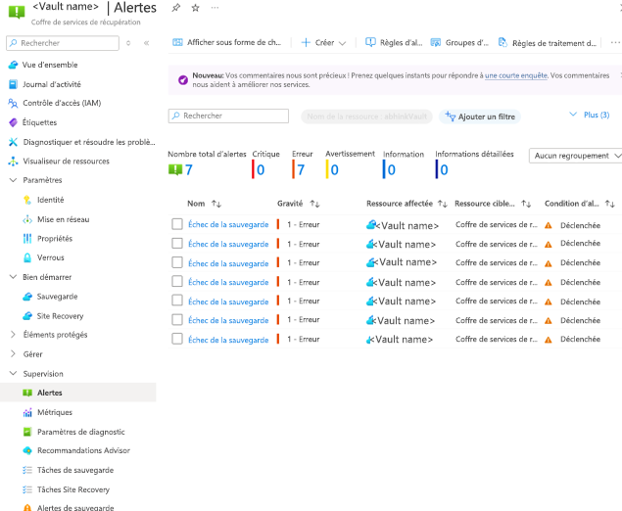
Task: Open Règles d'alerte toolbar item
Action: click(394, 42)
